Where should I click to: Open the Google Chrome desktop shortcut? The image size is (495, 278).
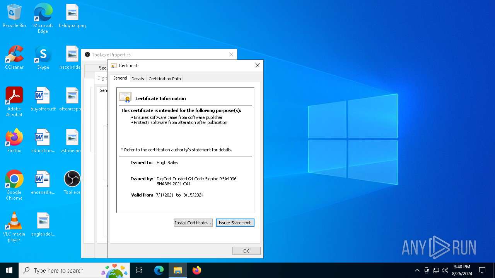pyautogui.click(x=14, y=185)
